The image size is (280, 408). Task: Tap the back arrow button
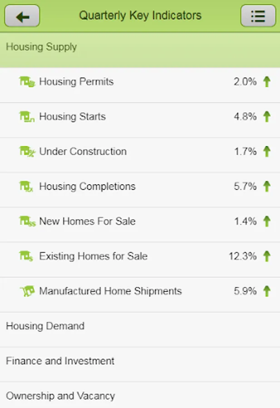click(22, 16)
